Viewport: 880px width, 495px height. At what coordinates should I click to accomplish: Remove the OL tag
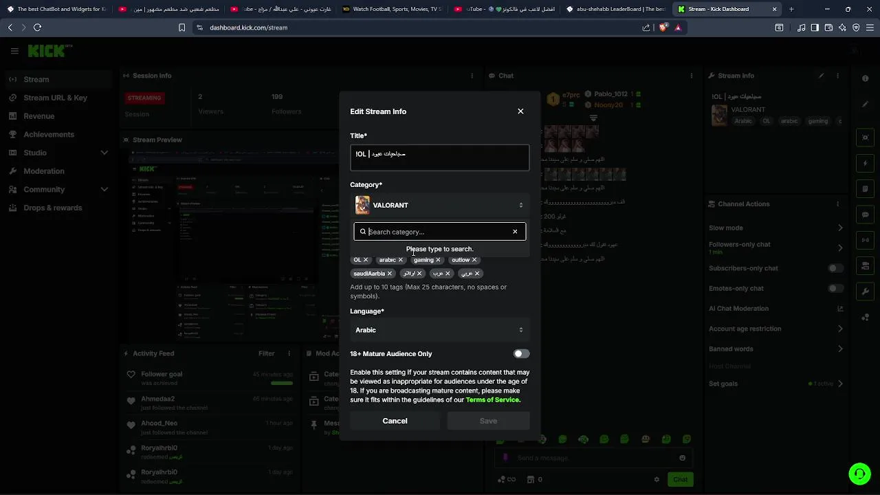coord(366,260)
